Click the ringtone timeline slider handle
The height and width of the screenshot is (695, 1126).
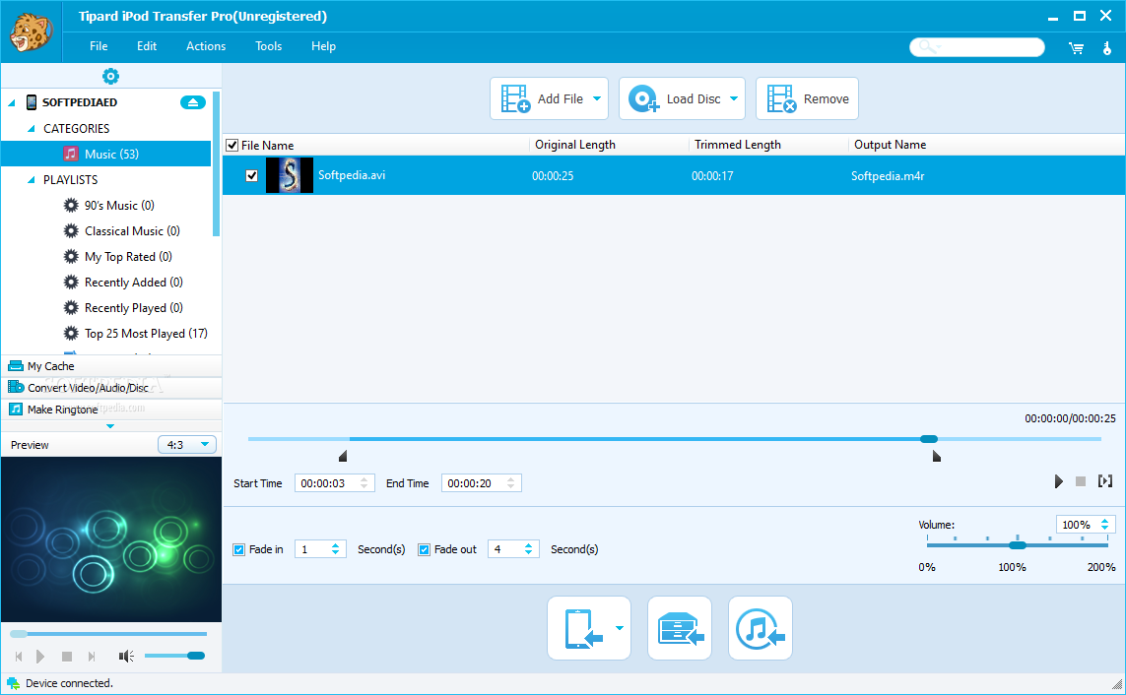[929, 439]
